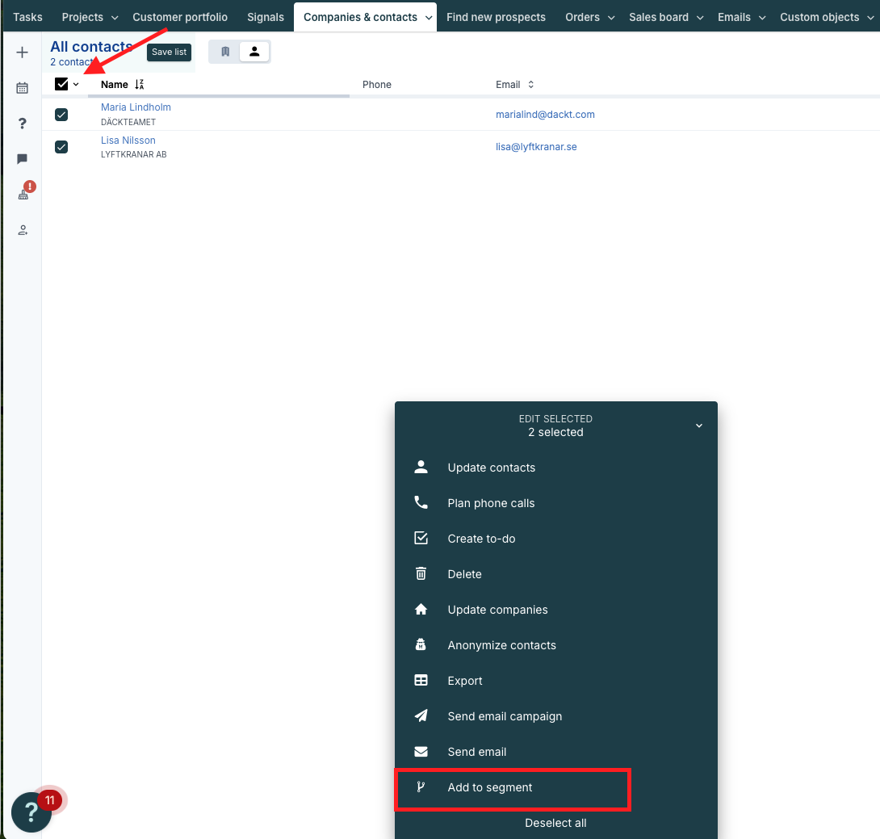The height and width of the screenshot is (839, 880).
Task: Expand the select-all checkbox dropdown arrow
Action: 76,84
